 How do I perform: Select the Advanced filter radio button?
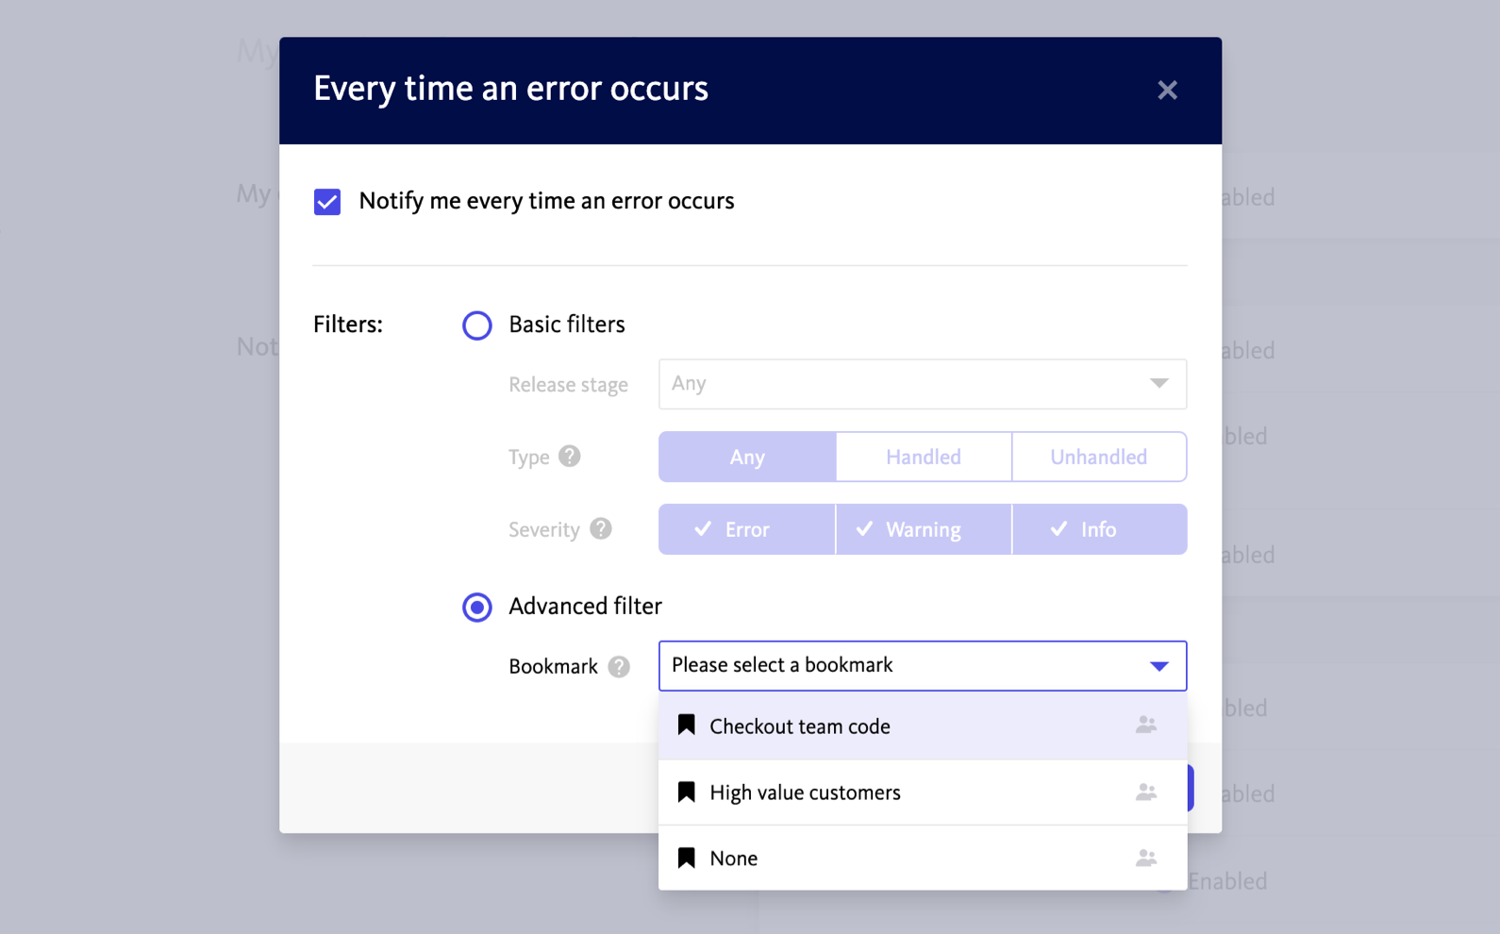coord(477,607)
